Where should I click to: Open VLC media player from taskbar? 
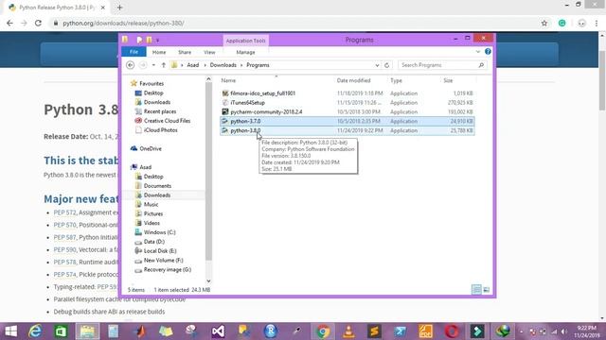click(x=348, y=331)
